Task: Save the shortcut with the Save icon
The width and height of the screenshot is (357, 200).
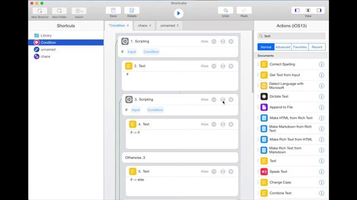Action: [113, 11]
